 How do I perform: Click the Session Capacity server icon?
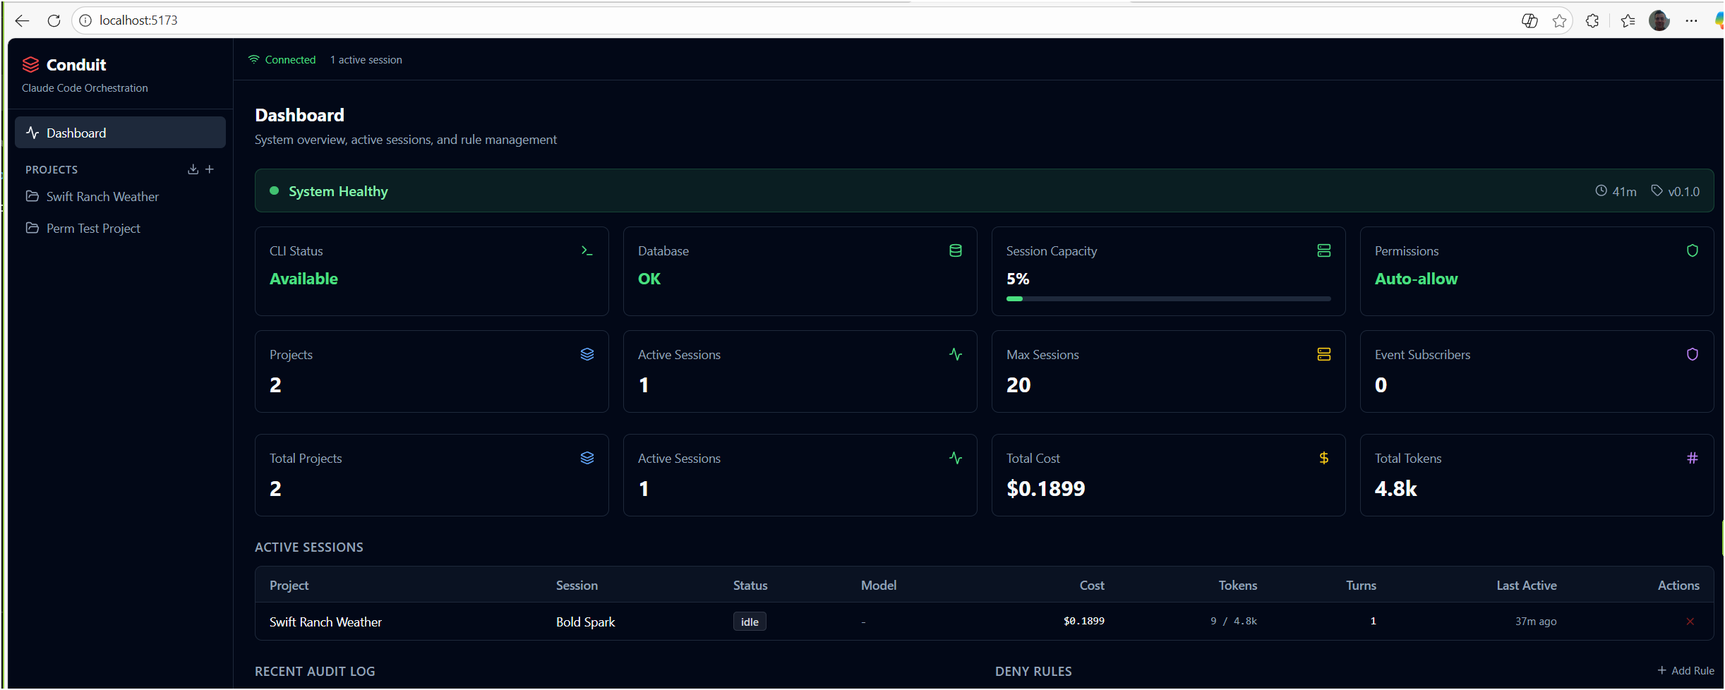(x=1324, y=250)
